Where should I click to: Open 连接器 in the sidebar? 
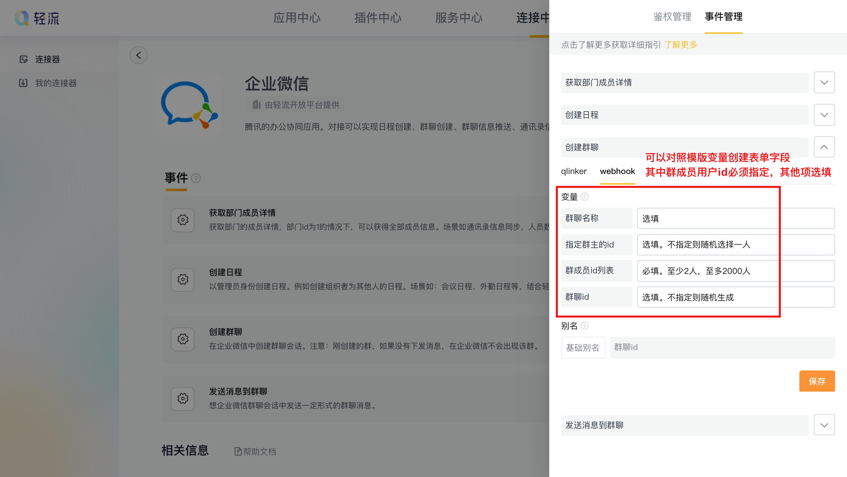tap(48, 59)
